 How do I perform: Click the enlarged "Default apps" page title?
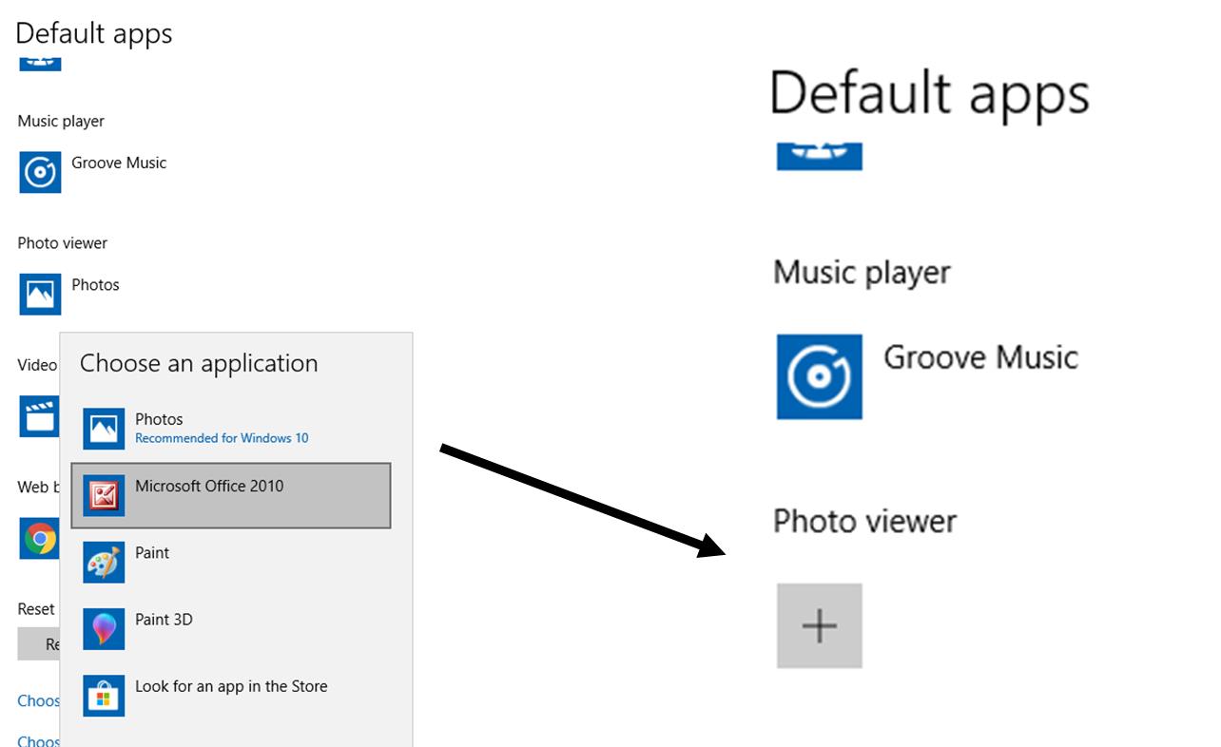(930, 95)
